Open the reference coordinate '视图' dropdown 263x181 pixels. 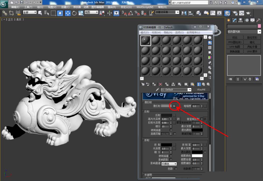tap(91, 12)
